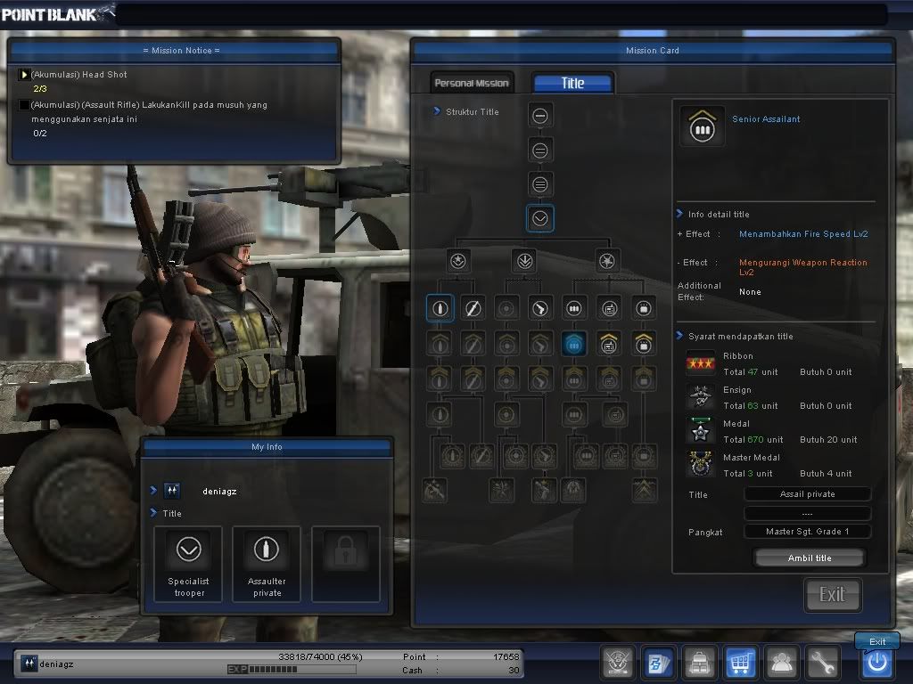Select the dimmed single-chevron pistol title icon
The height and width of the screenshot is (684, 913).
[x=540, y=345]
